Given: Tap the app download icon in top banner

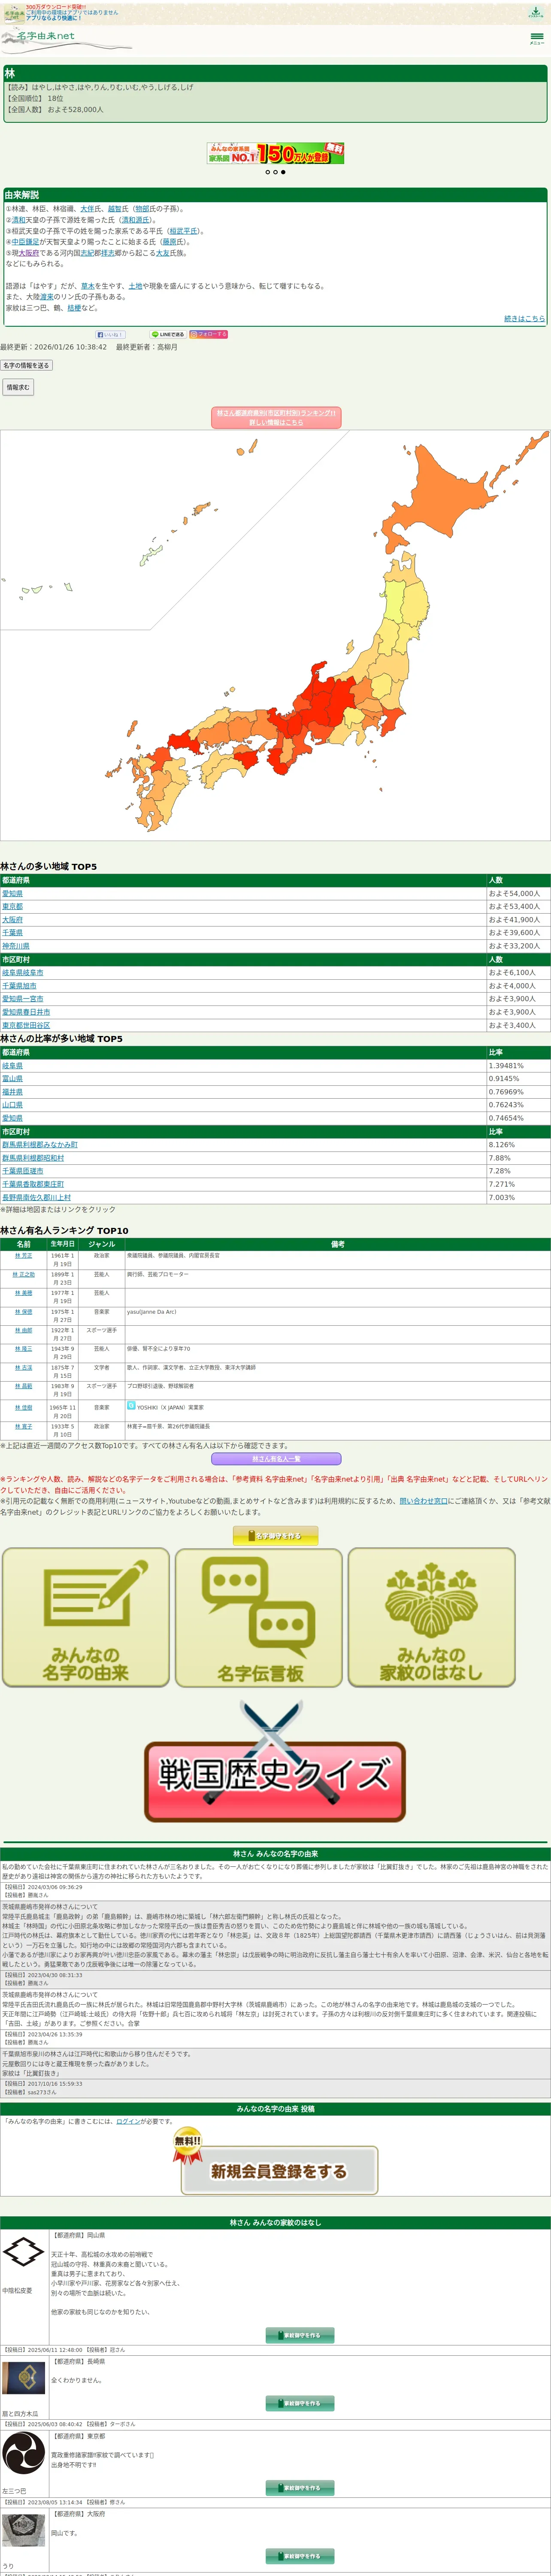Looking at the screenshot, I should tap(536, 12).
